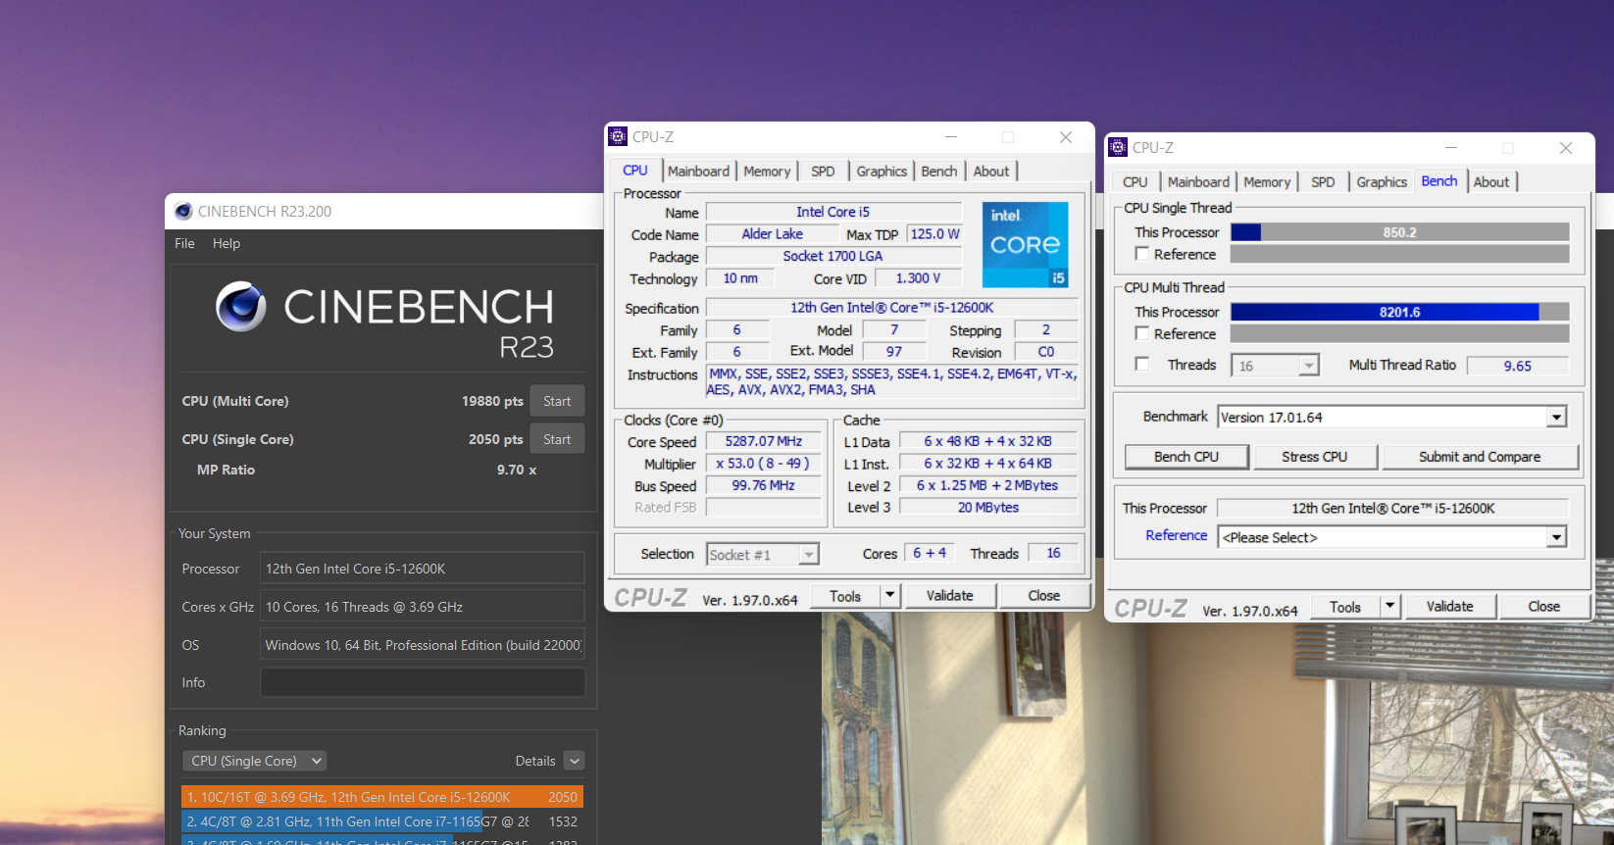Click the Info input field in Cinebench

click(423, 682)
